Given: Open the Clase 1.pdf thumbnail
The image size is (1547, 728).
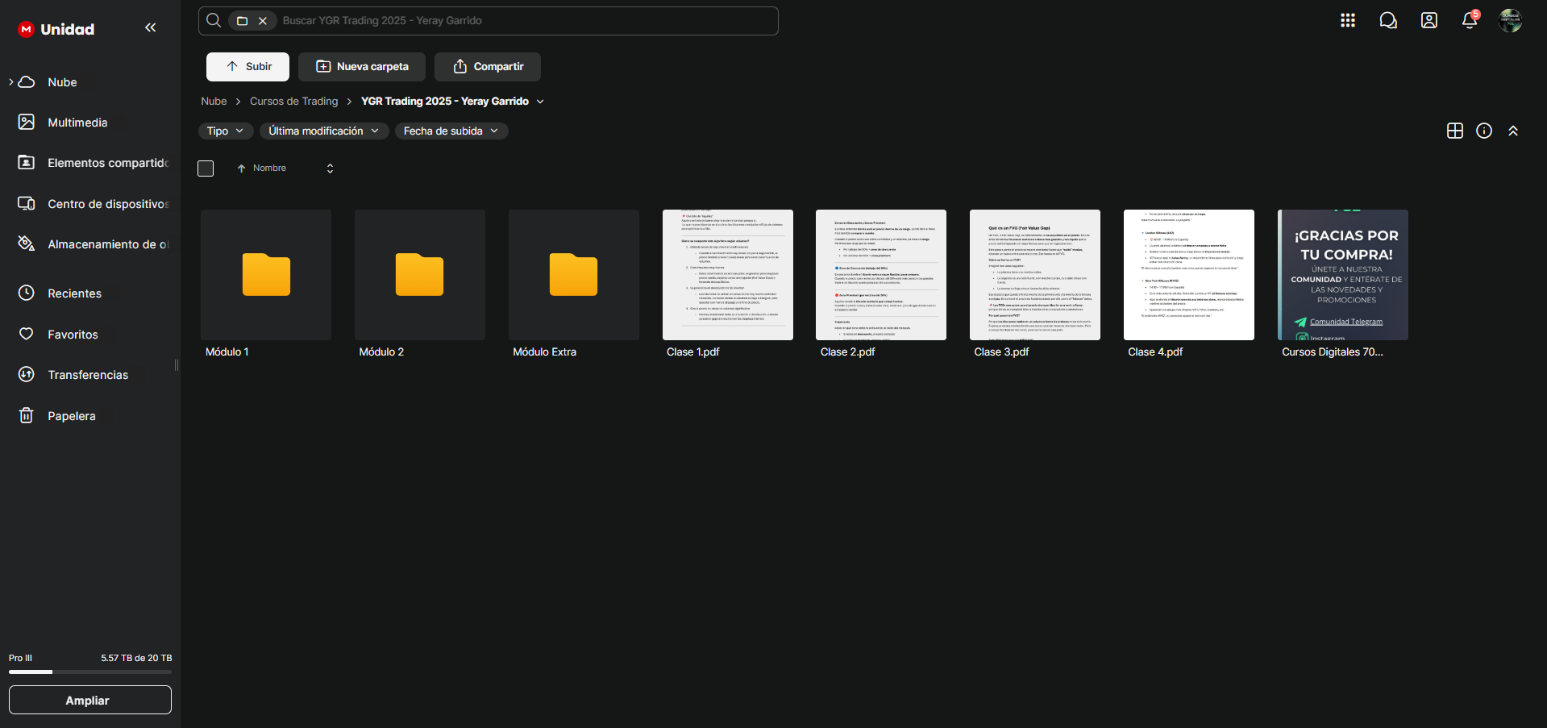Looking at the screenshot, I should point(727,275).
